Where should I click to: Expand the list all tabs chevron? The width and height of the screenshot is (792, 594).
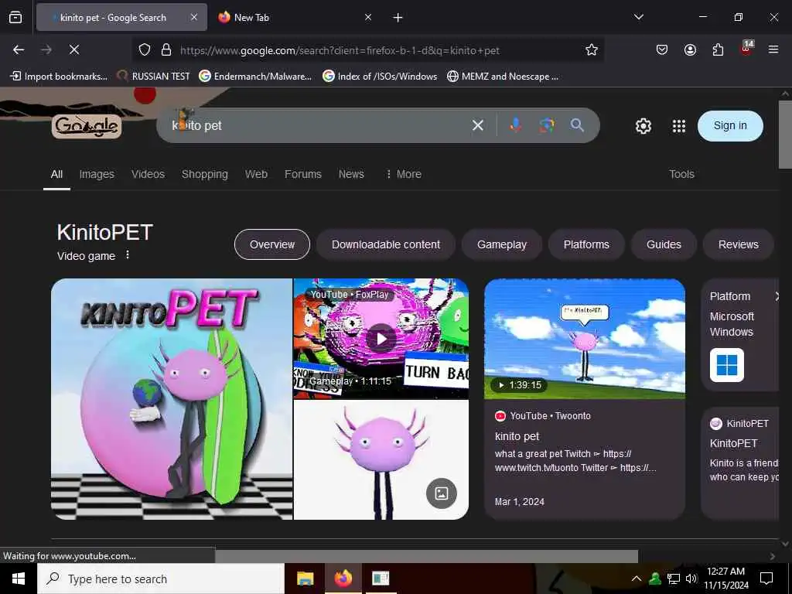638,17
